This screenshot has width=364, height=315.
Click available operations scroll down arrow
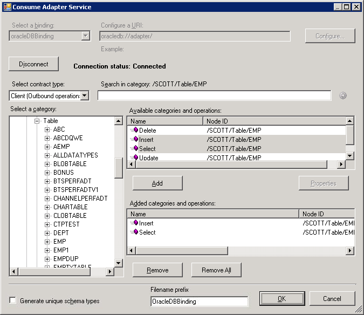pyautogui.click(x=350, y=156)
